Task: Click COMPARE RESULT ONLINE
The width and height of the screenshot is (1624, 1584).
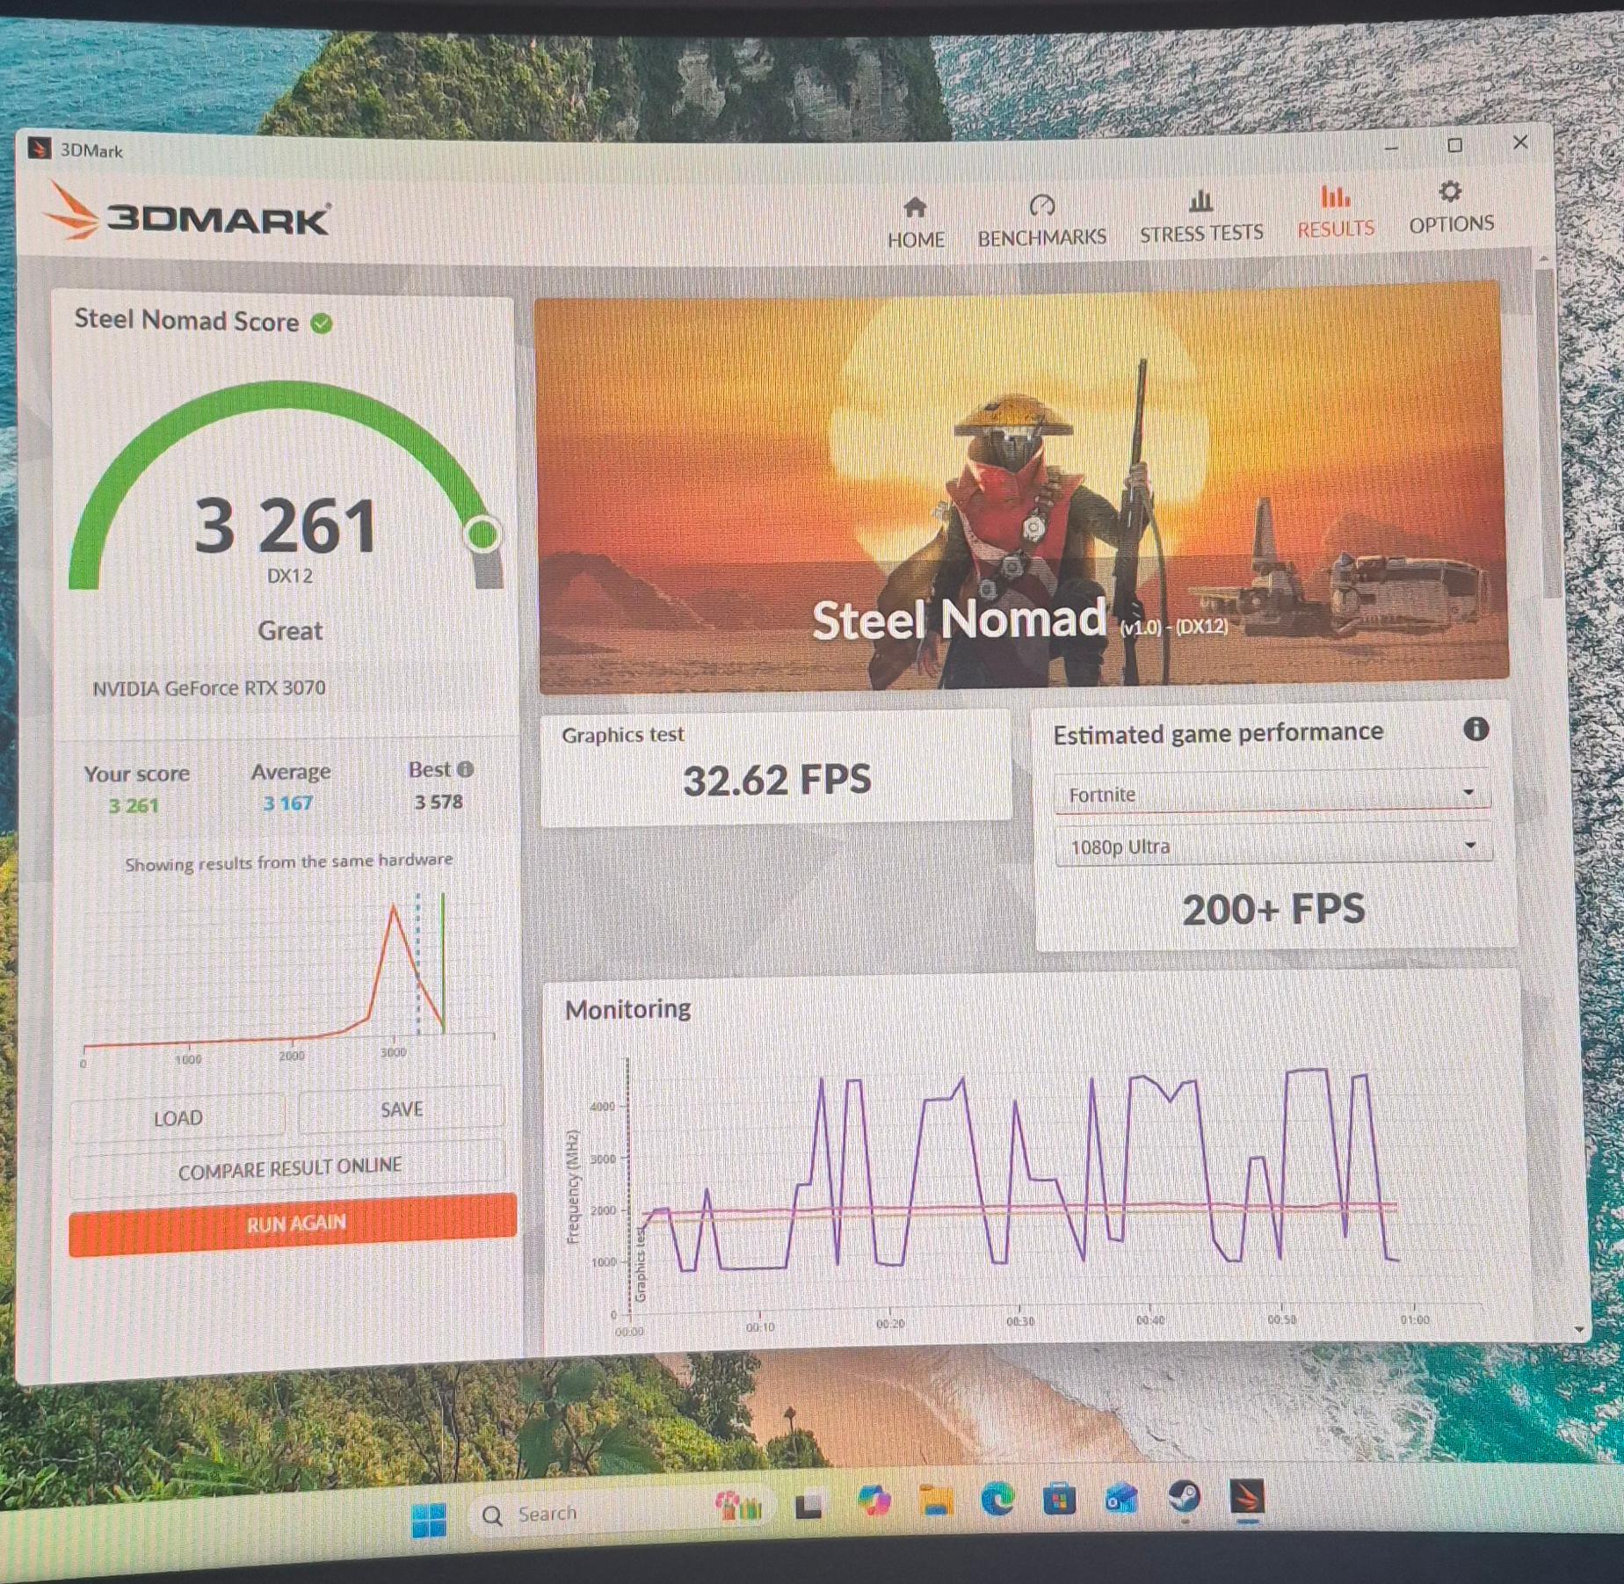Action: [x=289, y=1168]
